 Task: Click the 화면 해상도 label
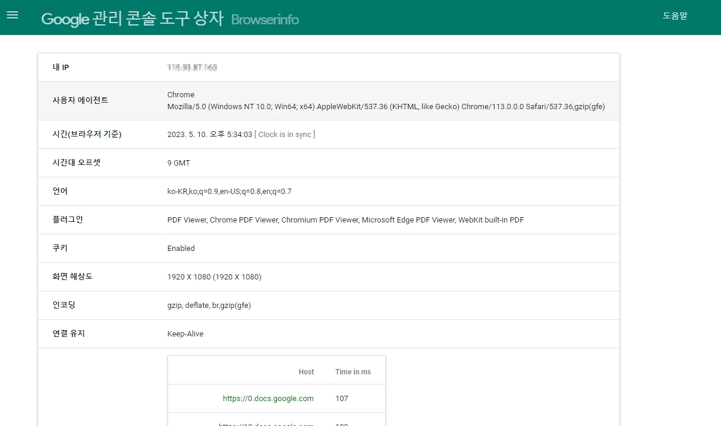73,276
